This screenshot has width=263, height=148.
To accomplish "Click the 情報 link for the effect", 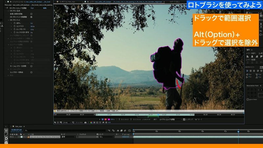I will pos(45,8).
